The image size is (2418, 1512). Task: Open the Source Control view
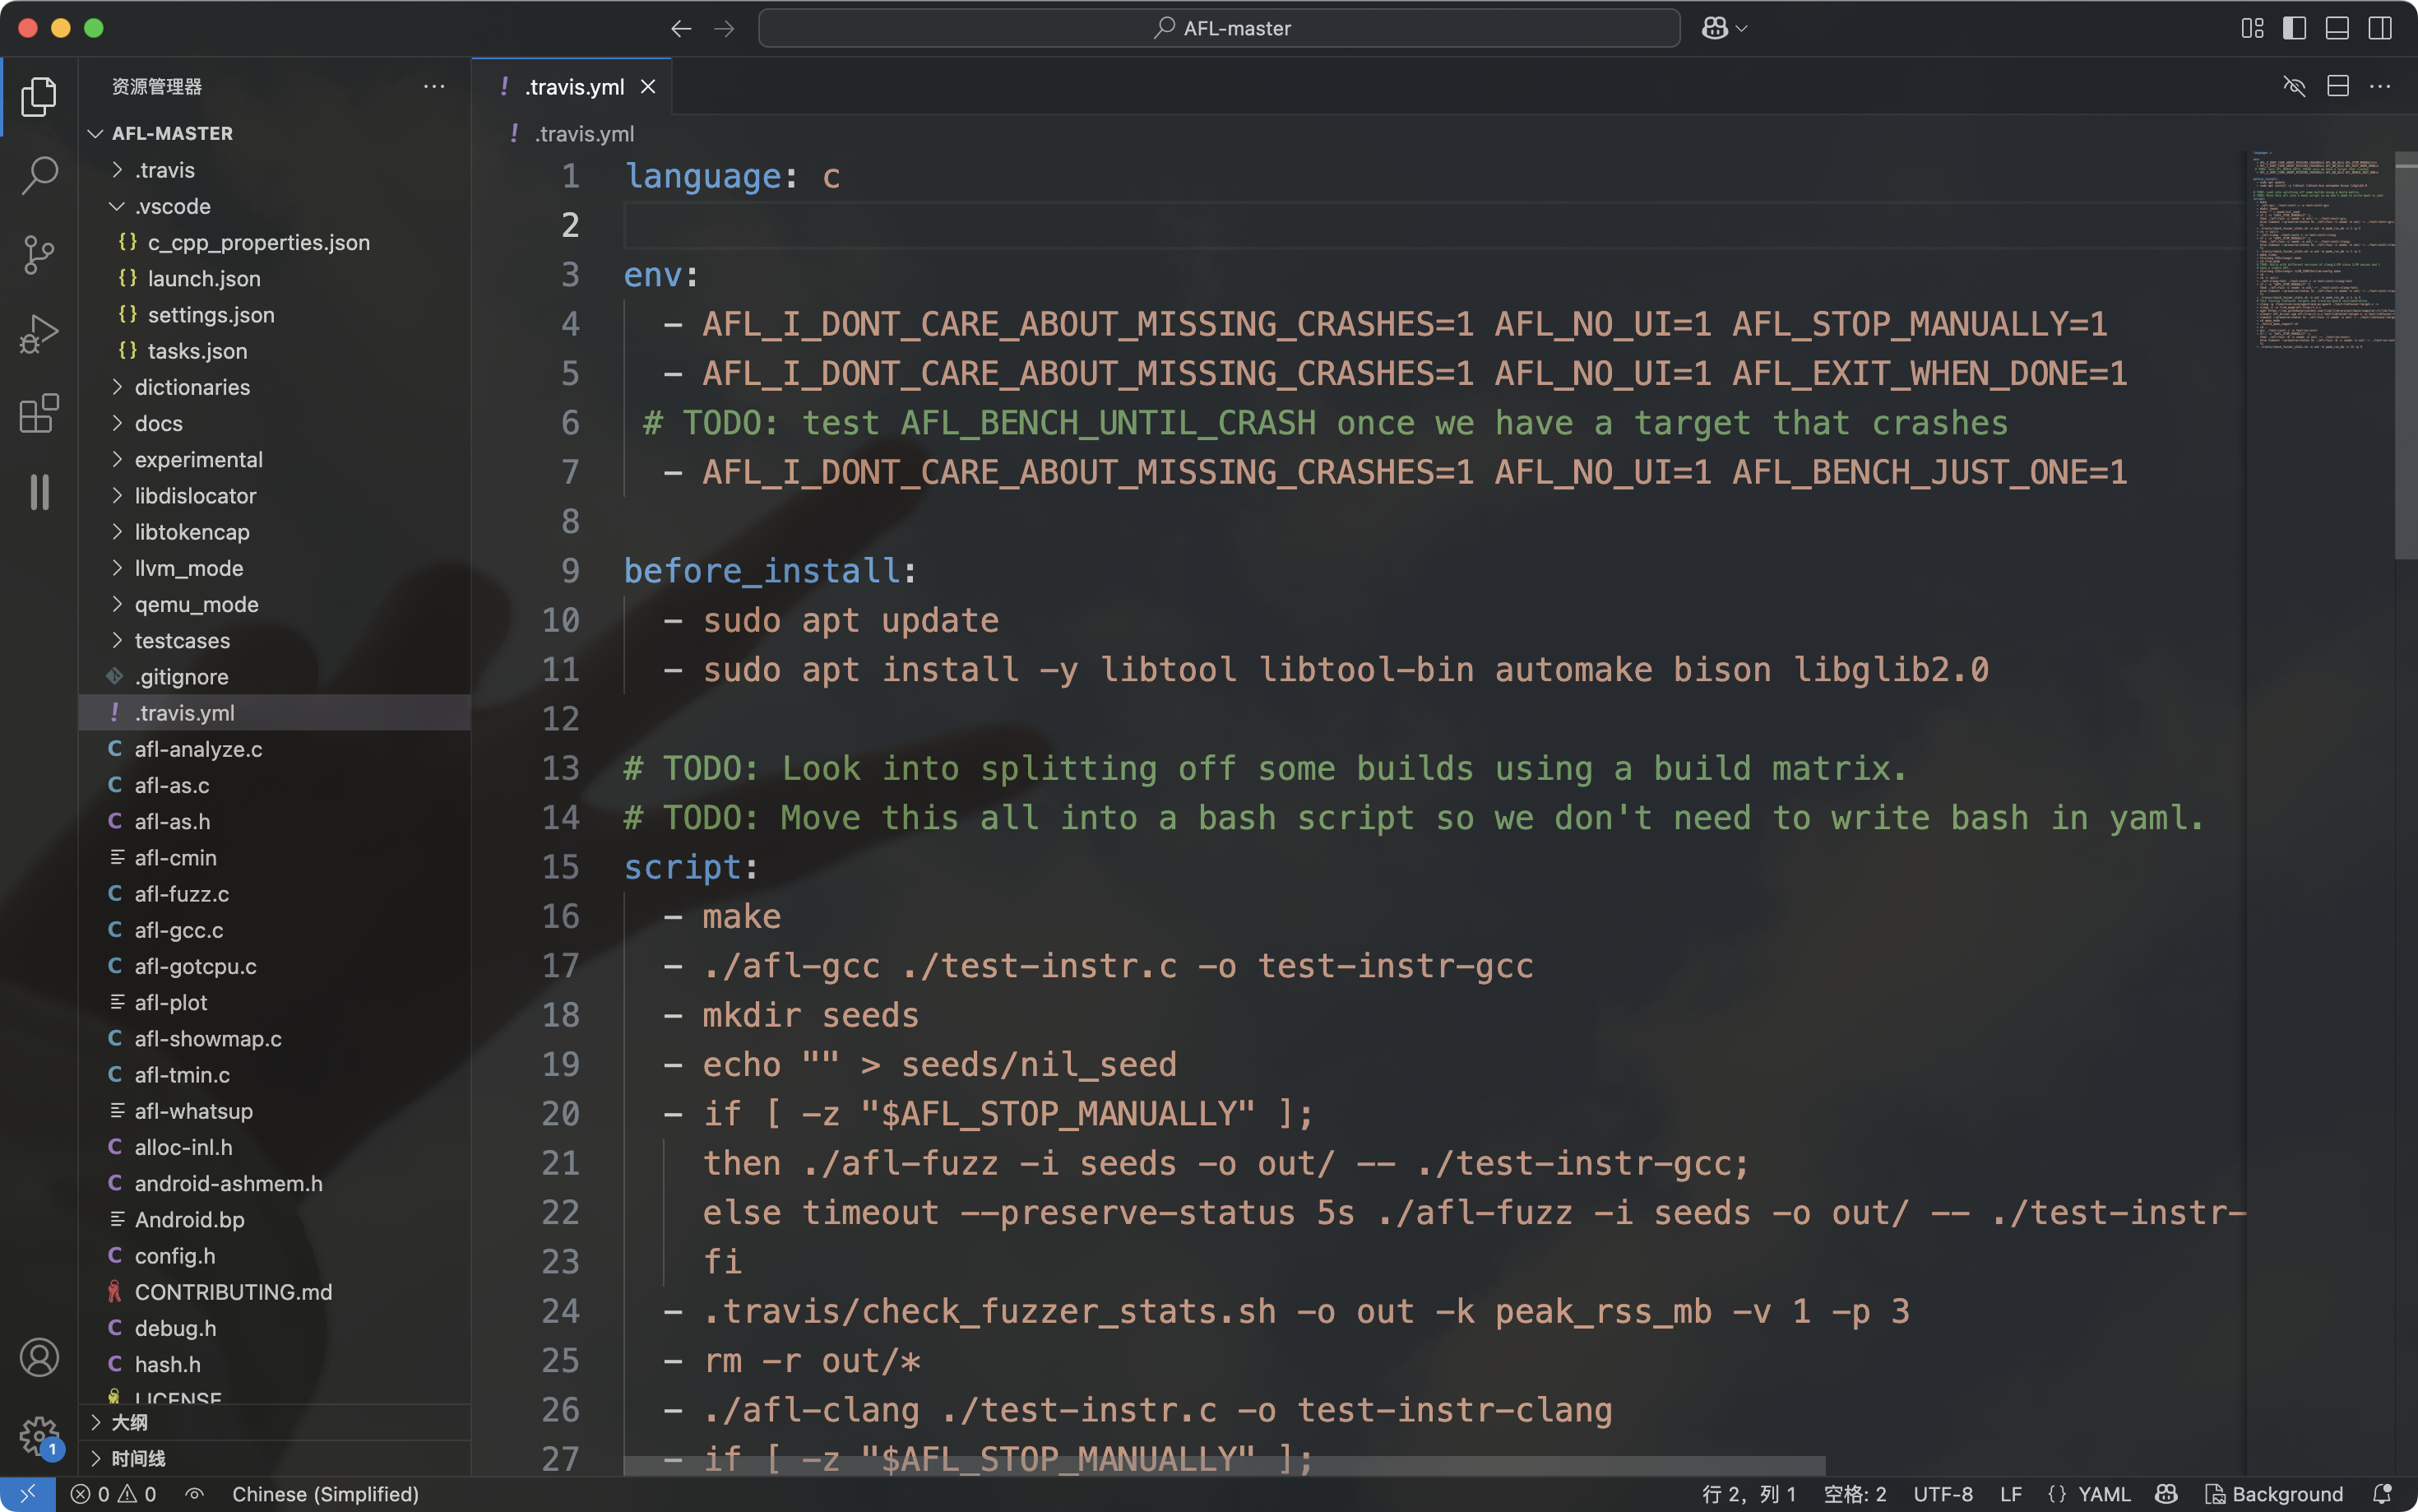pyautogui.click(x=39, y=254)
